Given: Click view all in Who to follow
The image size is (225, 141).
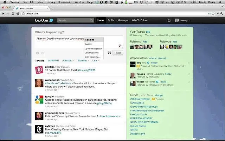Looking at the screenshot, I should click(162, 59).
